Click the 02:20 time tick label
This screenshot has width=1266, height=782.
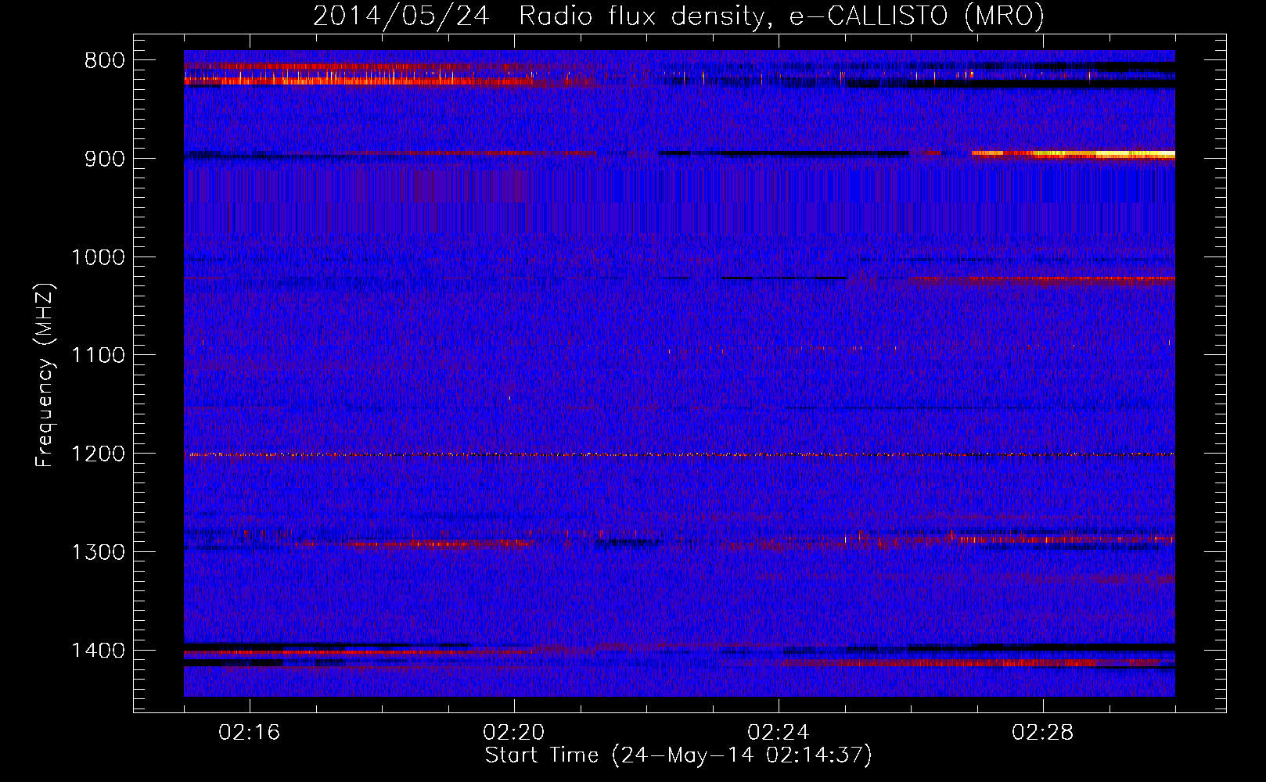(514, 733)
